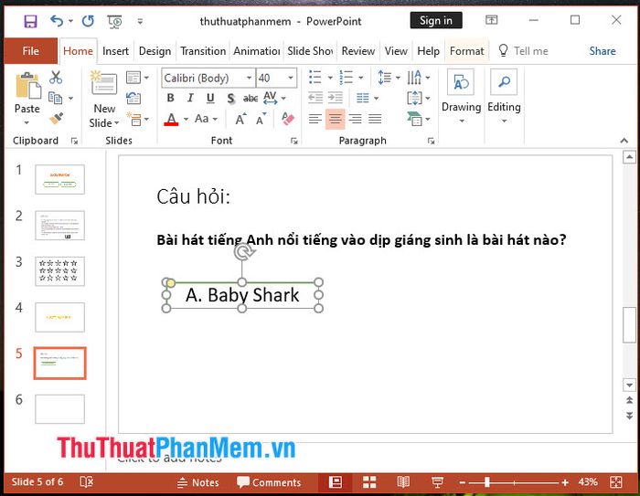Select slide 3 thumbnail with stars
The image size is (640, 496).
click(59, 271)
